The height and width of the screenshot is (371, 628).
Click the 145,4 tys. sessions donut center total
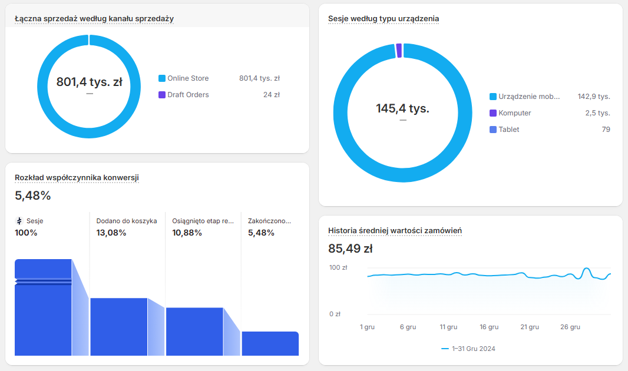(x=402, y=109)
